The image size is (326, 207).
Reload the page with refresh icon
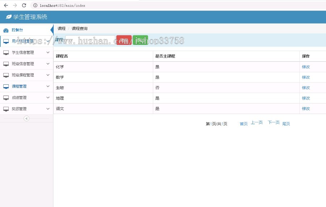(x=24, y=5)
